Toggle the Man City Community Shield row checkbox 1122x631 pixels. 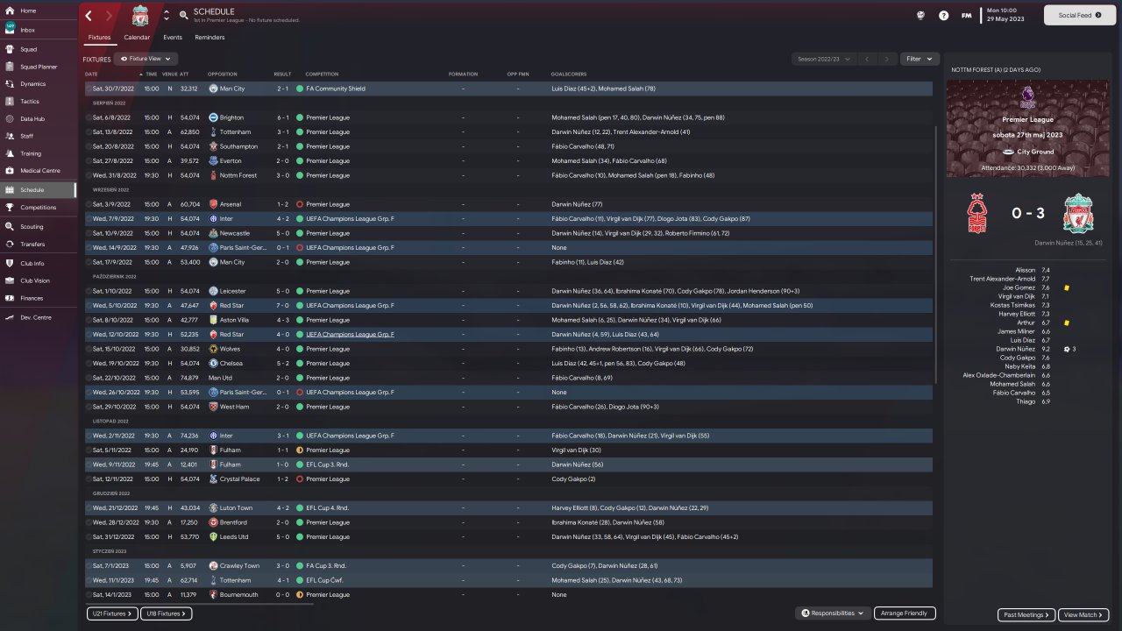[x=89, y=89]
